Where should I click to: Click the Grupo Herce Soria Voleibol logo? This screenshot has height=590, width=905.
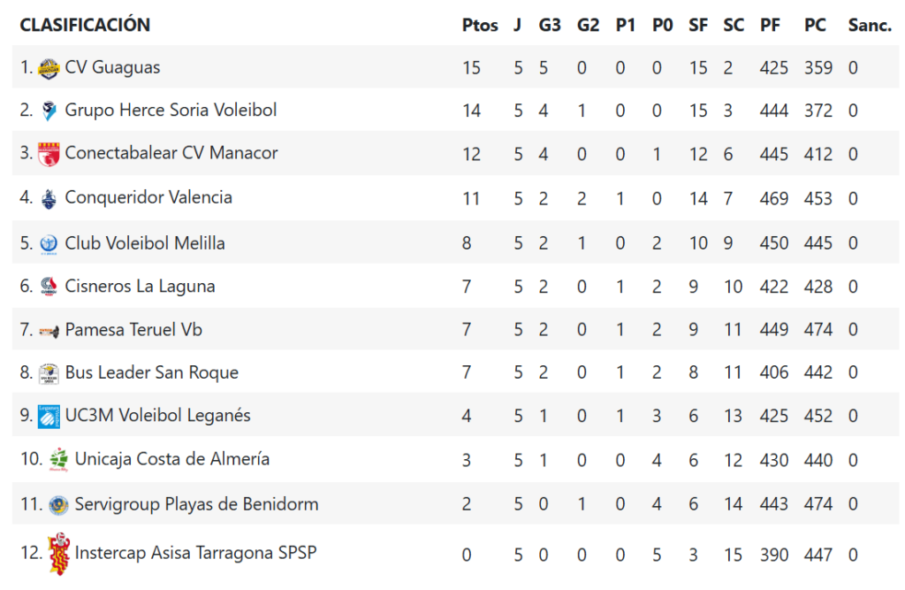[49, 111]
